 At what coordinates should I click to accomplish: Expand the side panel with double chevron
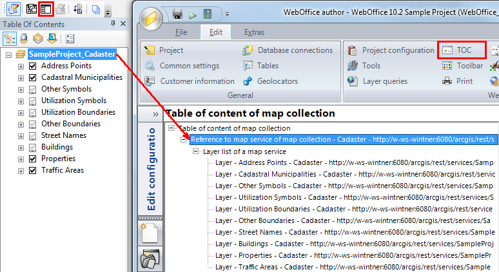pos(155,115)
